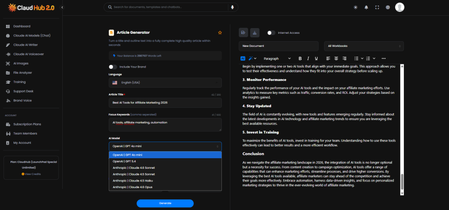Click the Conclusion heading in editor
449x210 pixels.
[253, 154]
